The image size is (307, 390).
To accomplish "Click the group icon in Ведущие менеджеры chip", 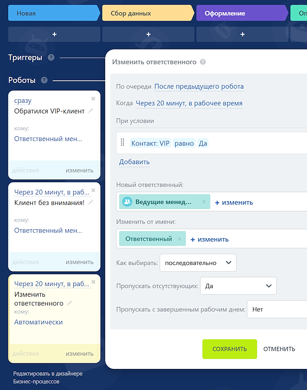I will [127, 202].
